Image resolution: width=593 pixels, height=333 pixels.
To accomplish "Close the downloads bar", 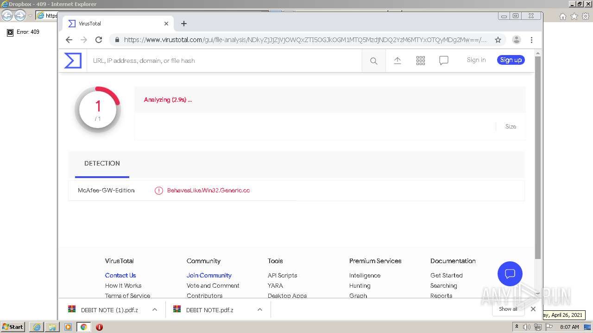I will (x=533, y=309).
